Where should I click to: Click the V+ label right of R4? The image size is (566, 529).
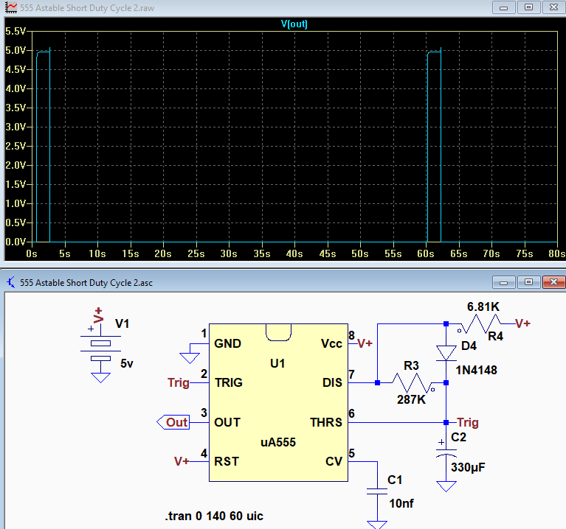click(522, 323)
